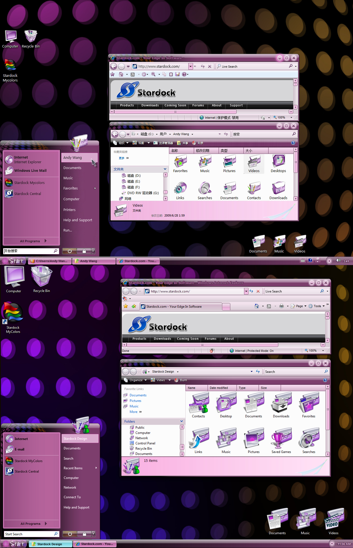Open Searches folder in top explorer

tap(205, 191)
